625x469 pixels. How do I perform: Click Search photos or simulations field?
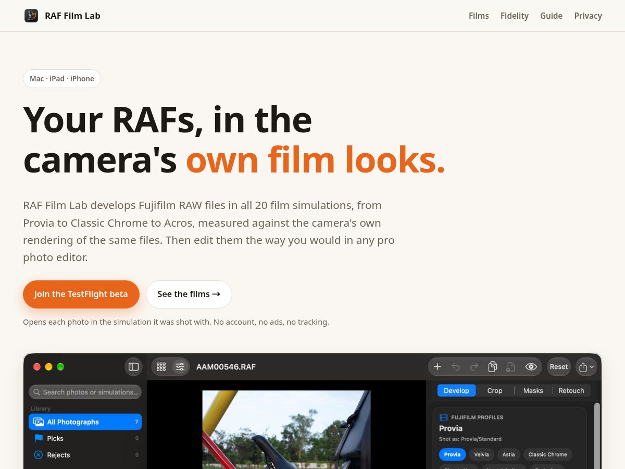[85, 392]
